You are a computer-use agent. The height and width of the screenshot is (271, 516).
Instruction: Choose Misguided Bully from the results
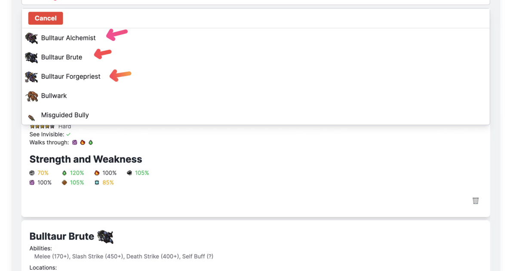coord(255,115)
